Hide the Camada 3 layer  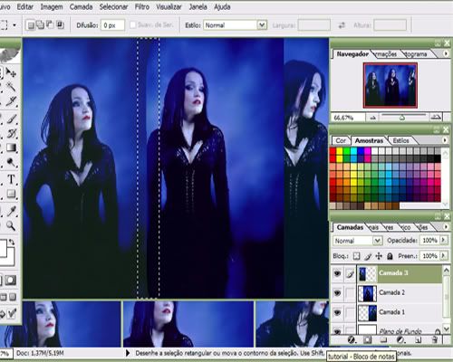coord(337,274)
